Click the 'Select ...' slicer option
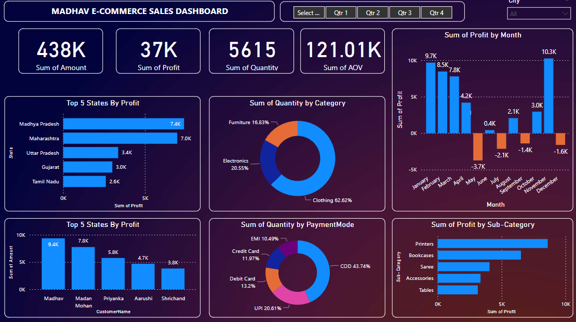This screenshot has height=322, width=576. pos(309,13)
